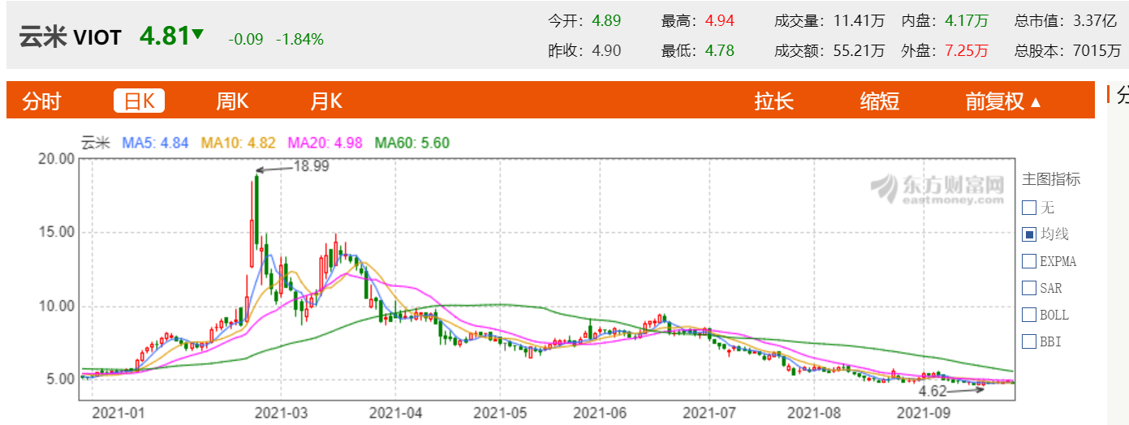Click the green down-arrow price indicator

pos(199,35)
